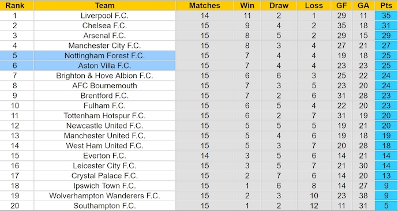Viewport: 398px width, 211px height.
Task: Click the GF column header
Action: coord(341,5)
